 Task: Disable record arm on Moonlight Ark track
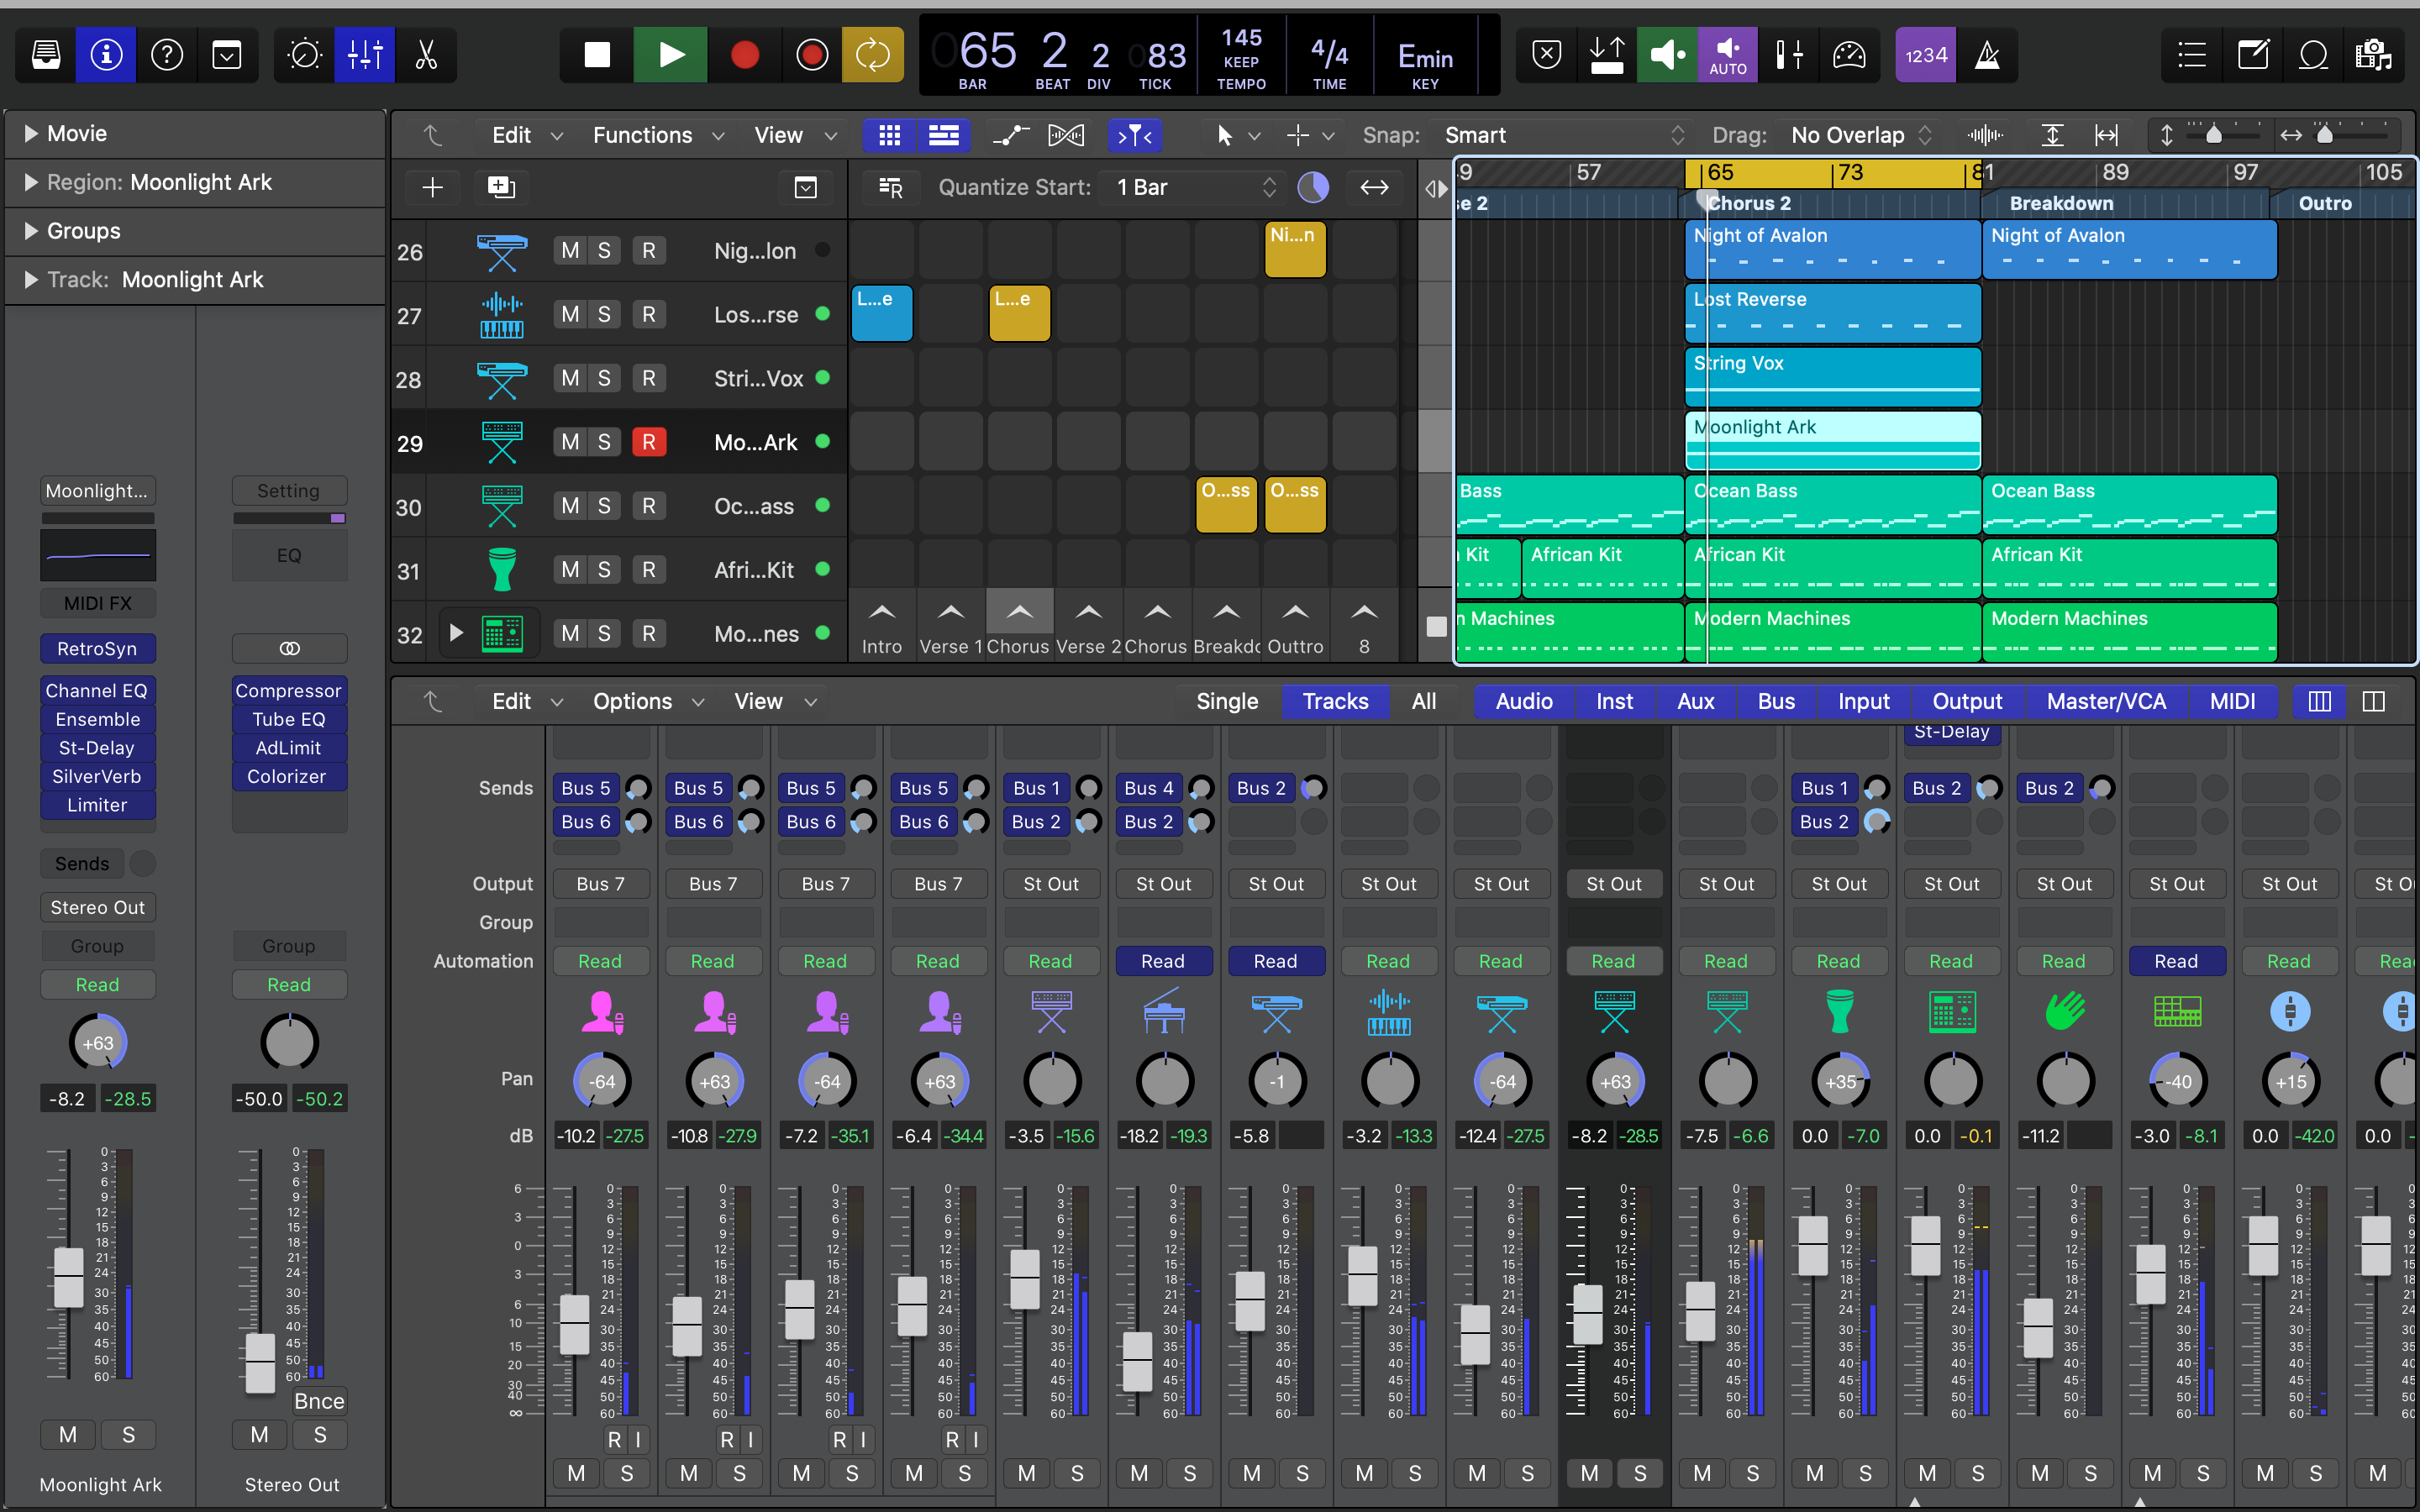click(x=648, y=442)
